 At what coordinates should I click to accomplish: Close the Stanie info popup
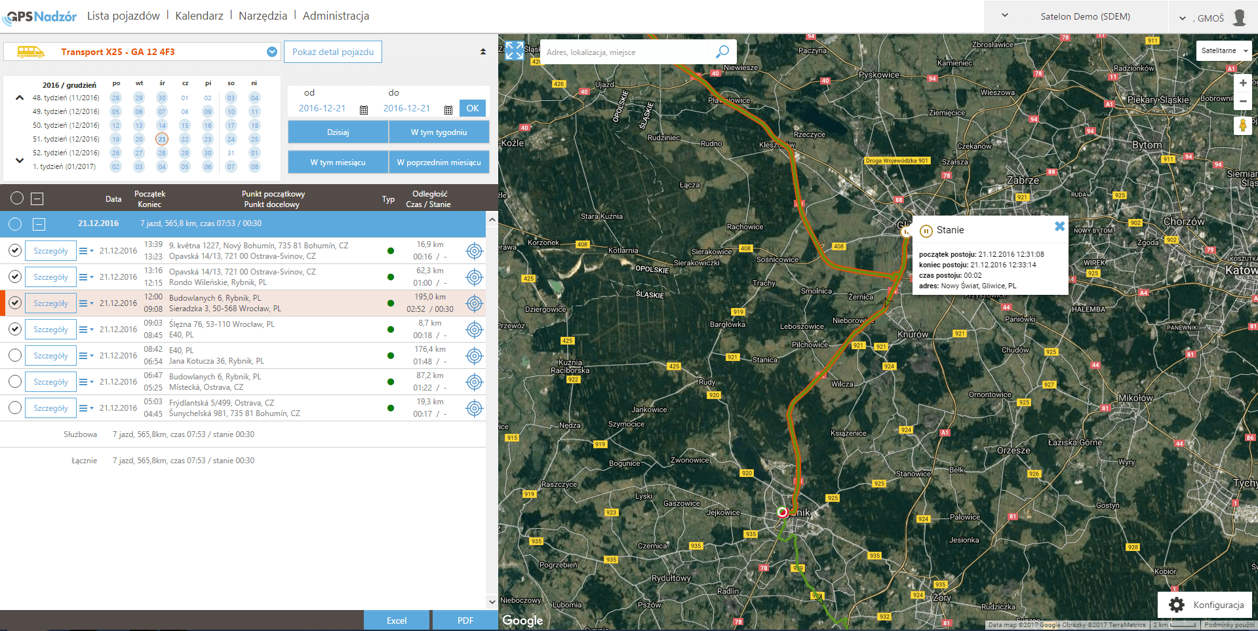click(1059, 226)
